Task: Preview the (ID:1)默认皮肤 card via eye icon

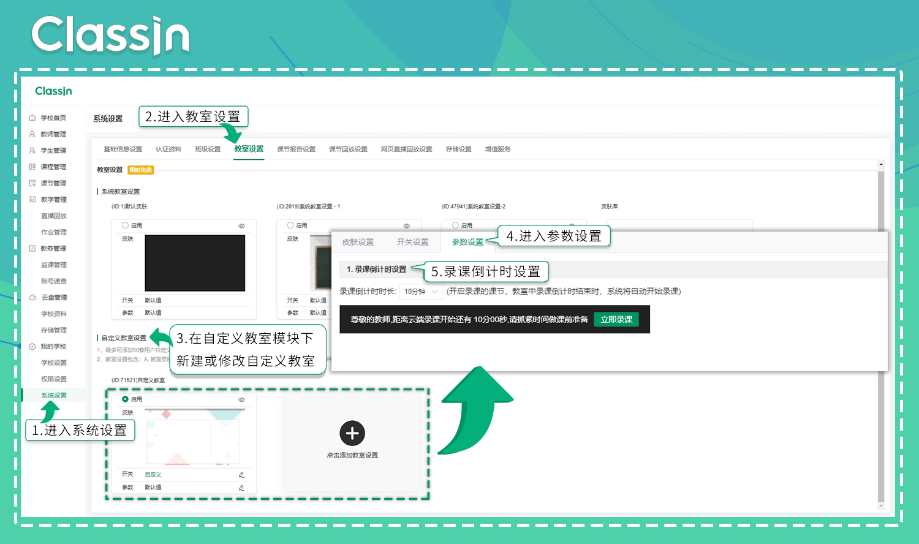Action: (x=241, y=226)
